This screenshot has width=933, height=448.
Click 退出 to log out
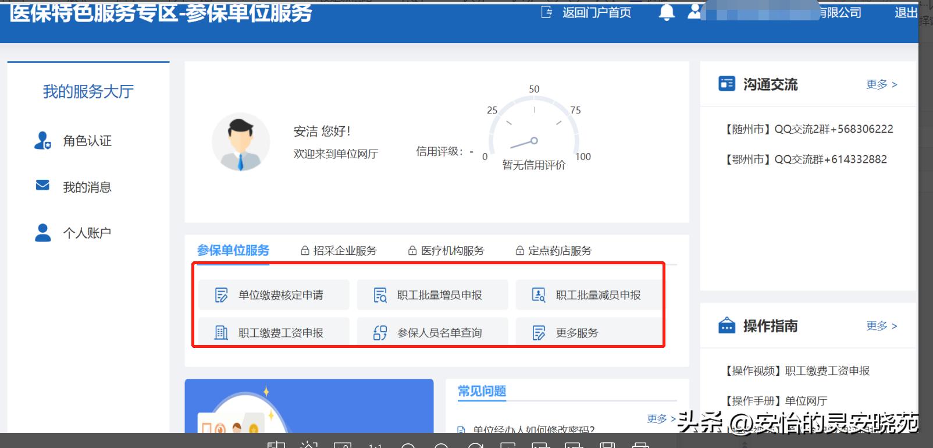(906, 12)
